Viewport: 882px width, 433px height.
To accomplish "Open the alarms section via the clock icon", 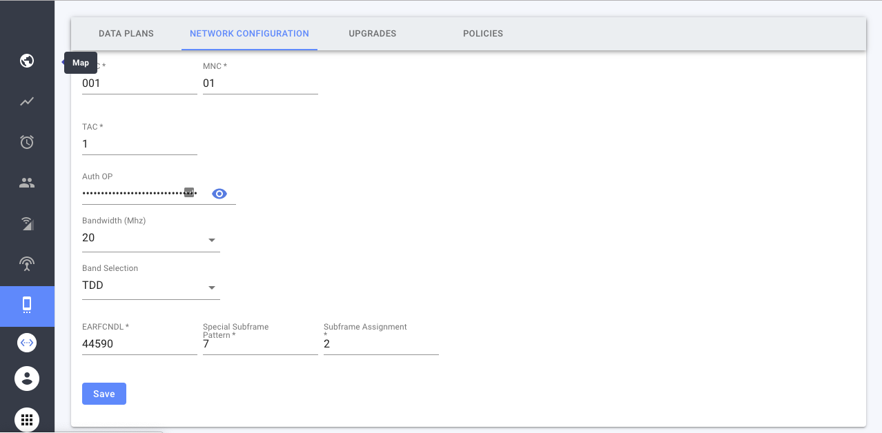I will point(26,141).
